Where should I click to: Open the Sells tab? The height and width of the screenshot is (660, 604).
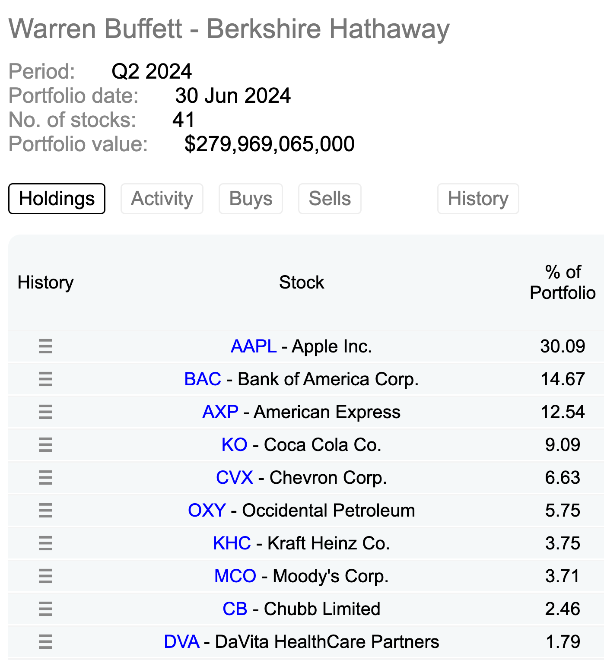[330, 199]
